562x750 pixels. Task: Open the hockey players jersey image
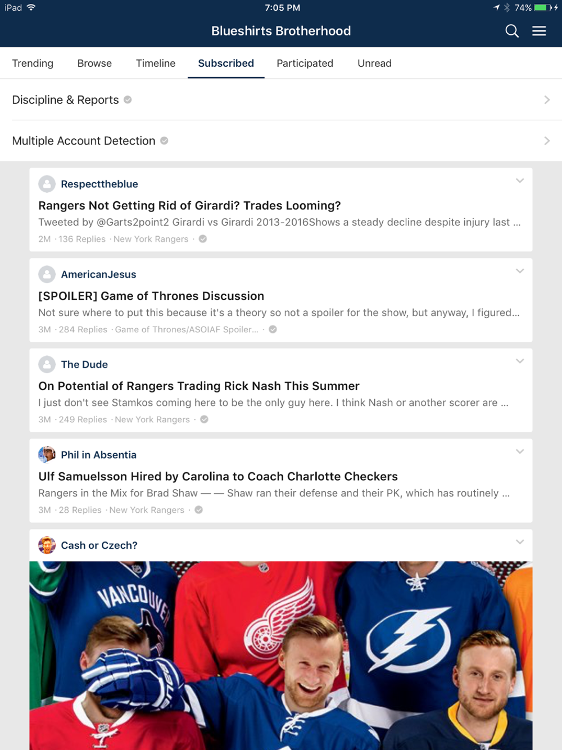click(281, 655)
